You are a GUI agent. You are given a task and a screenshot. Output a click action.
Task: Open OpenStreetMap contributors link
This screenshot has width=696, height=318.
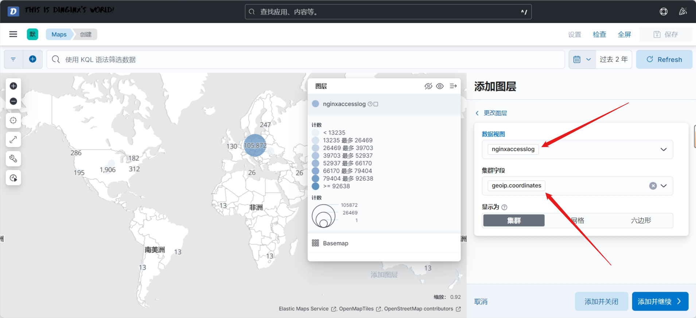click(x=423, y=309)
